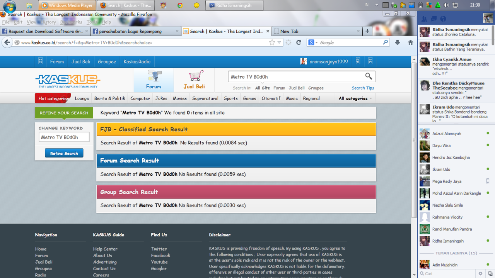Click the Group Search Result header
495x278 pixels.
point(236,192)
